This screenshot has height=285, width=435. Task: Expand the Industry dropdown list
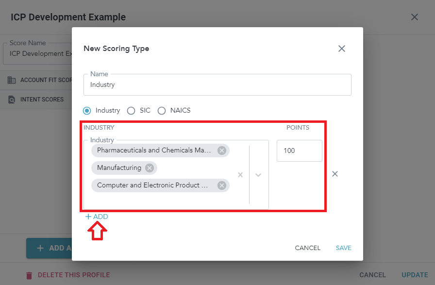point(258,175)
